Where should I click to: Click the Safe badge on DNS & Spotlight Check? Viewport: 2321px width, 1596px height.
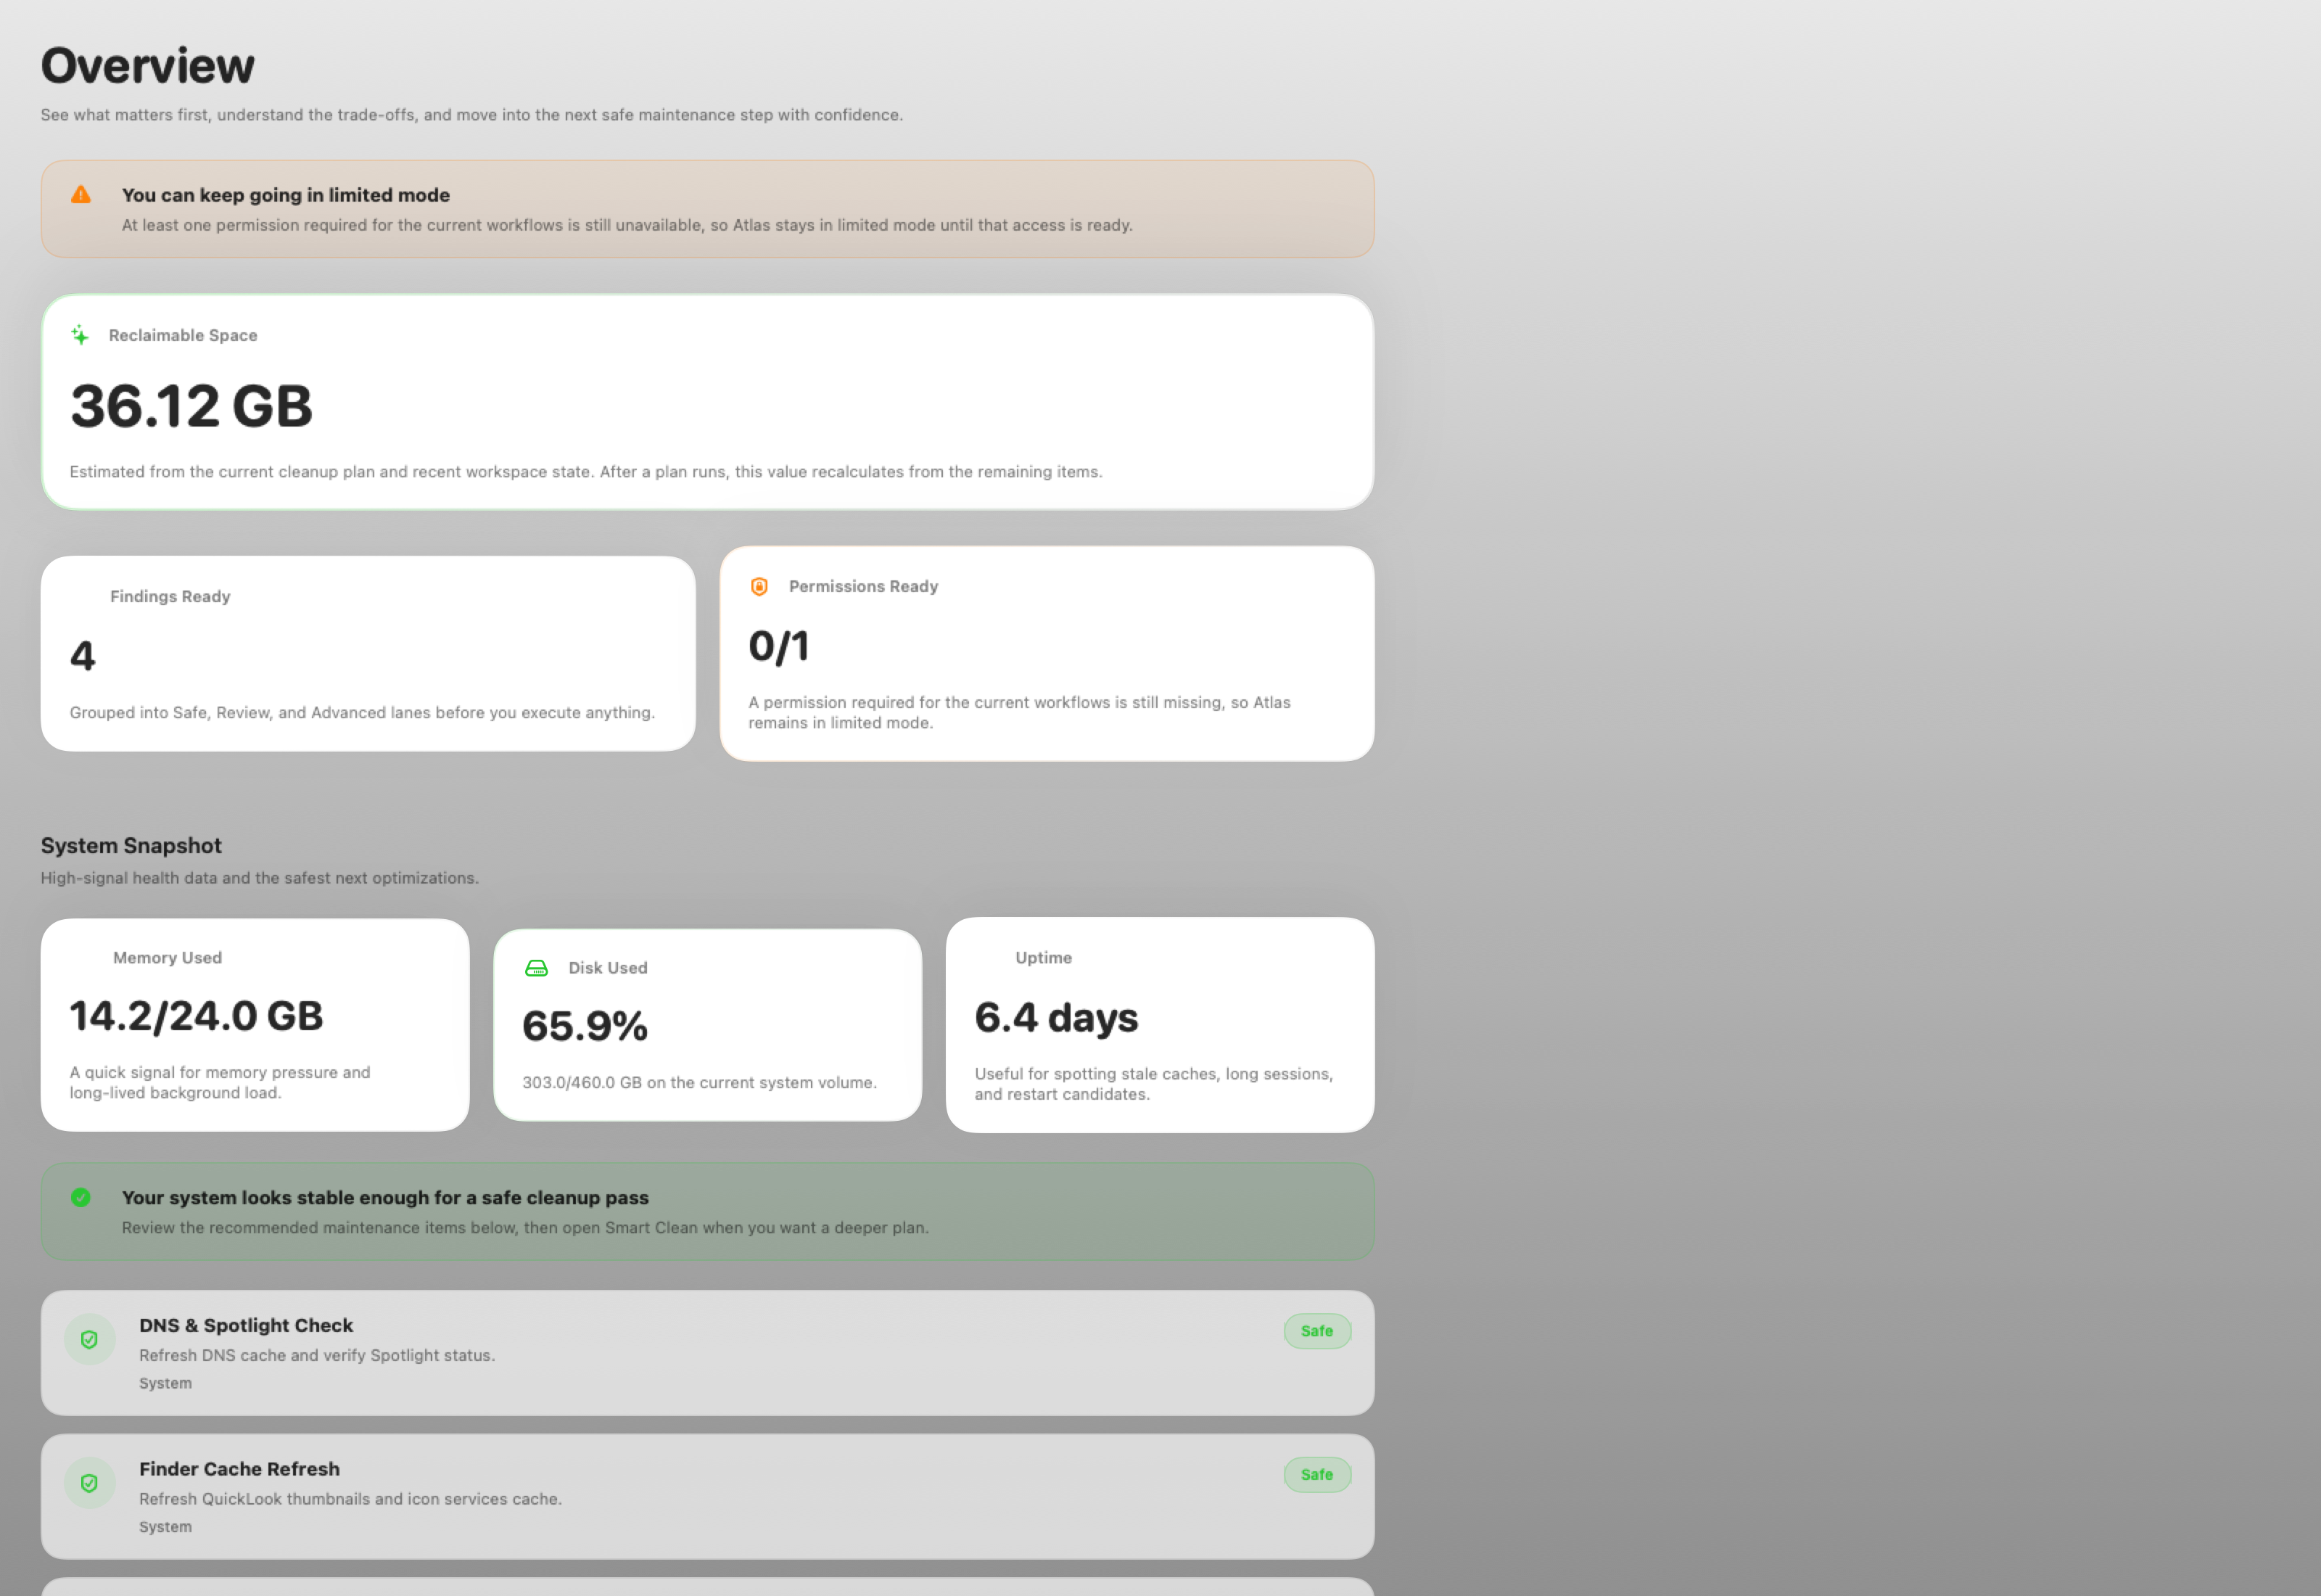point(1316,1331)
